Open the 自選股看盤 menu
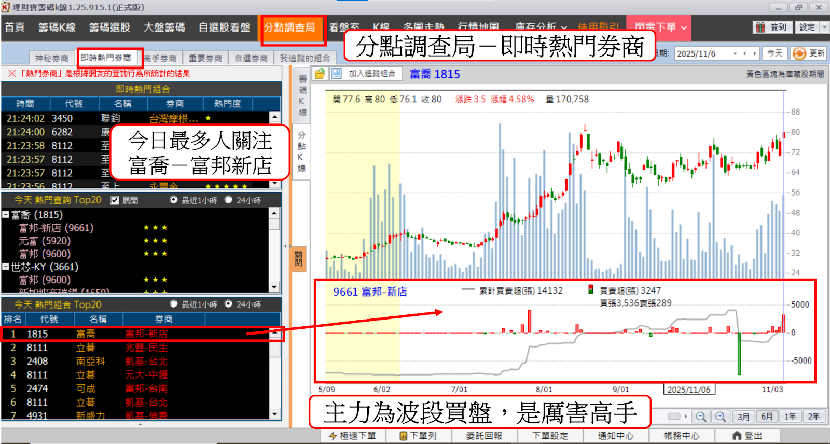Image resolution: width=830 pixels, height=444 pixels. pyautogui.click(x=224, y=27)
